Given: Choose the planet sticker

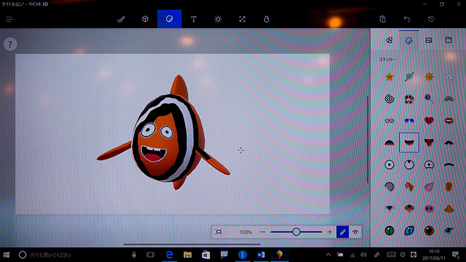Looking at the screenshot, I should point(409,77).
